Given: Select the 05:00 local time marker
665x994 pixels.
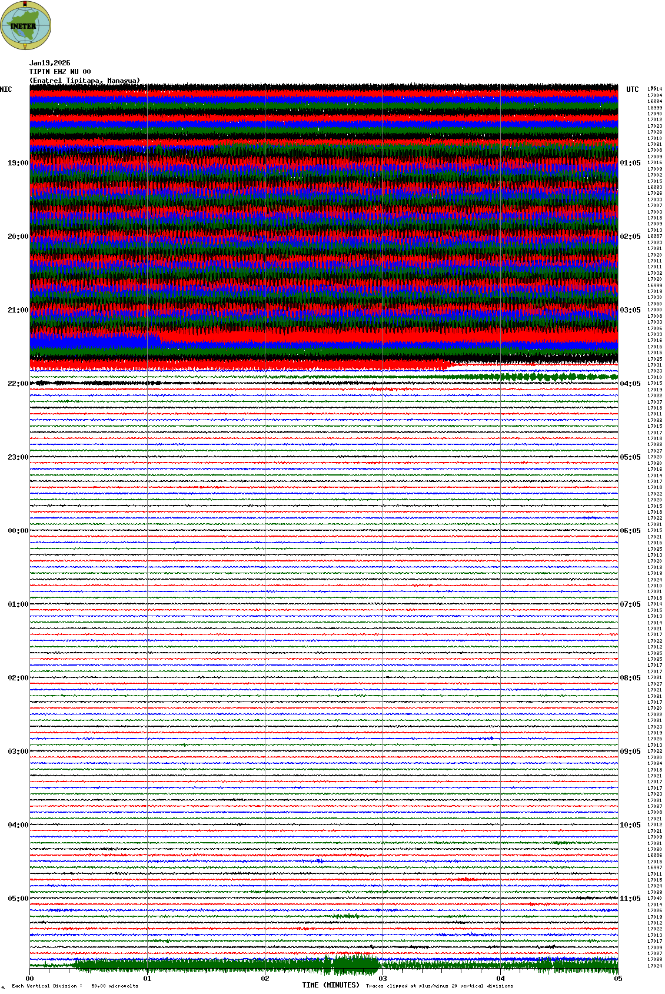Looking at the screenshot, I should [x=18, y=899].
